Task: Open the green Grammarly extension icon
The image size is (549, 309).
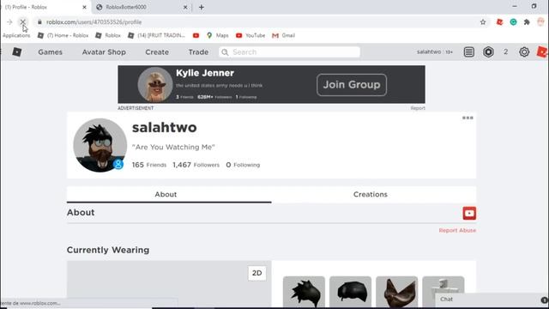Action: (x=513, y=21)
